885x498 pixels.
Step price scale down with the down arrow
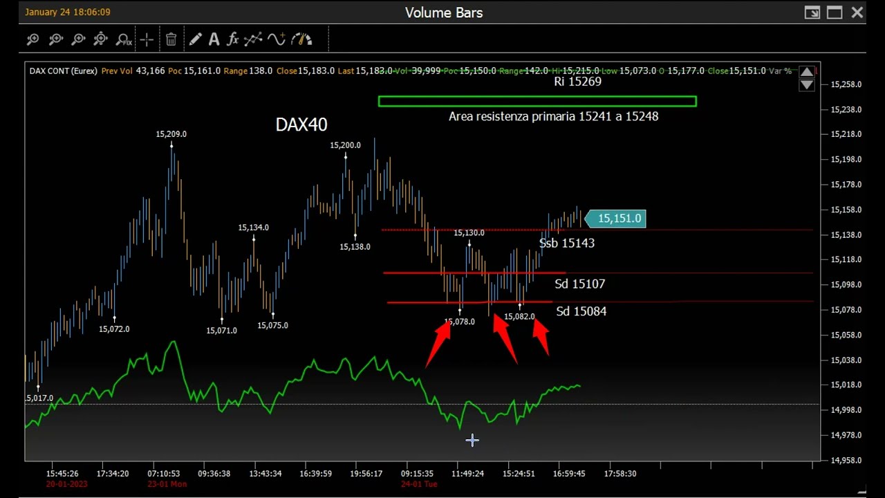pos(806,85)
